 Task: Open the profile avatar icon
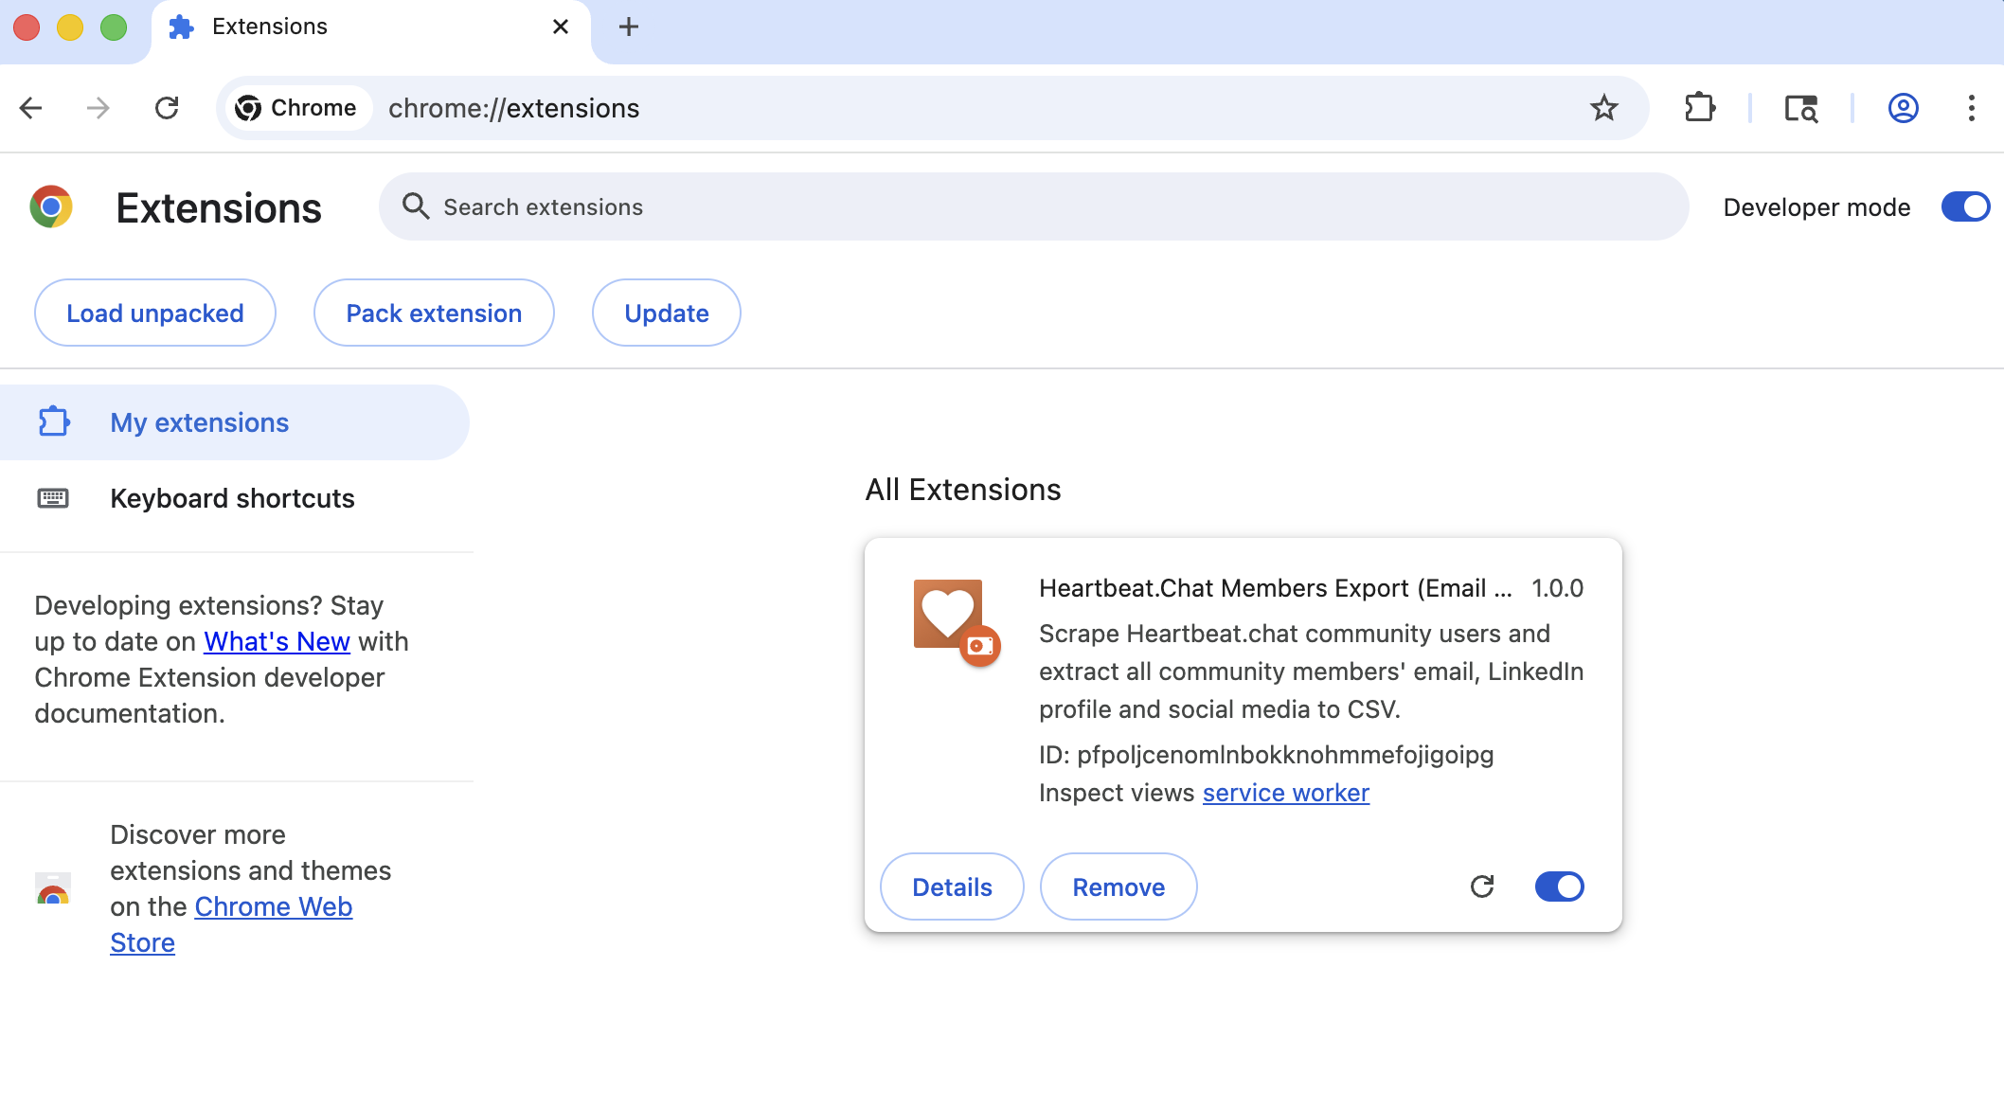coord(1903,108)
